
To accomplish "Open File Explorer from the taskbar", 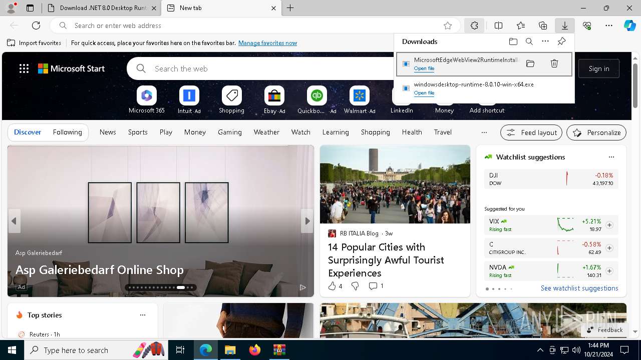I will tap(230, 350).
